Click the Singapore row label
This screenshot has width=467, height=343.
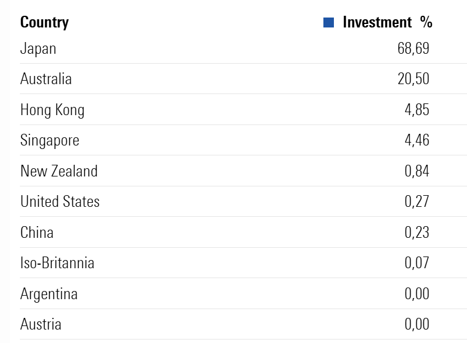50,141
